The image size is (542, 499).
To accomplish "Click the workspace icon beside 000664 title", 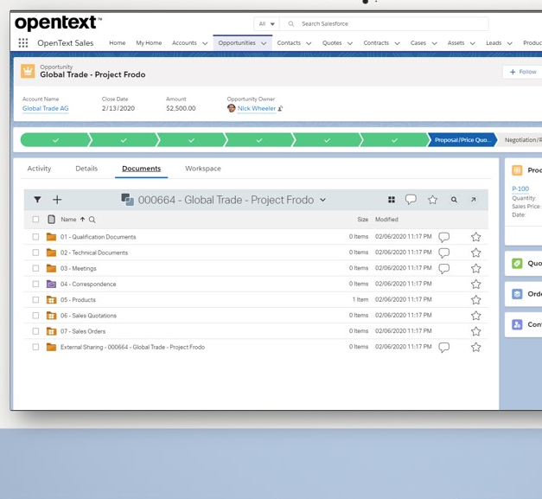I will 128,200.
